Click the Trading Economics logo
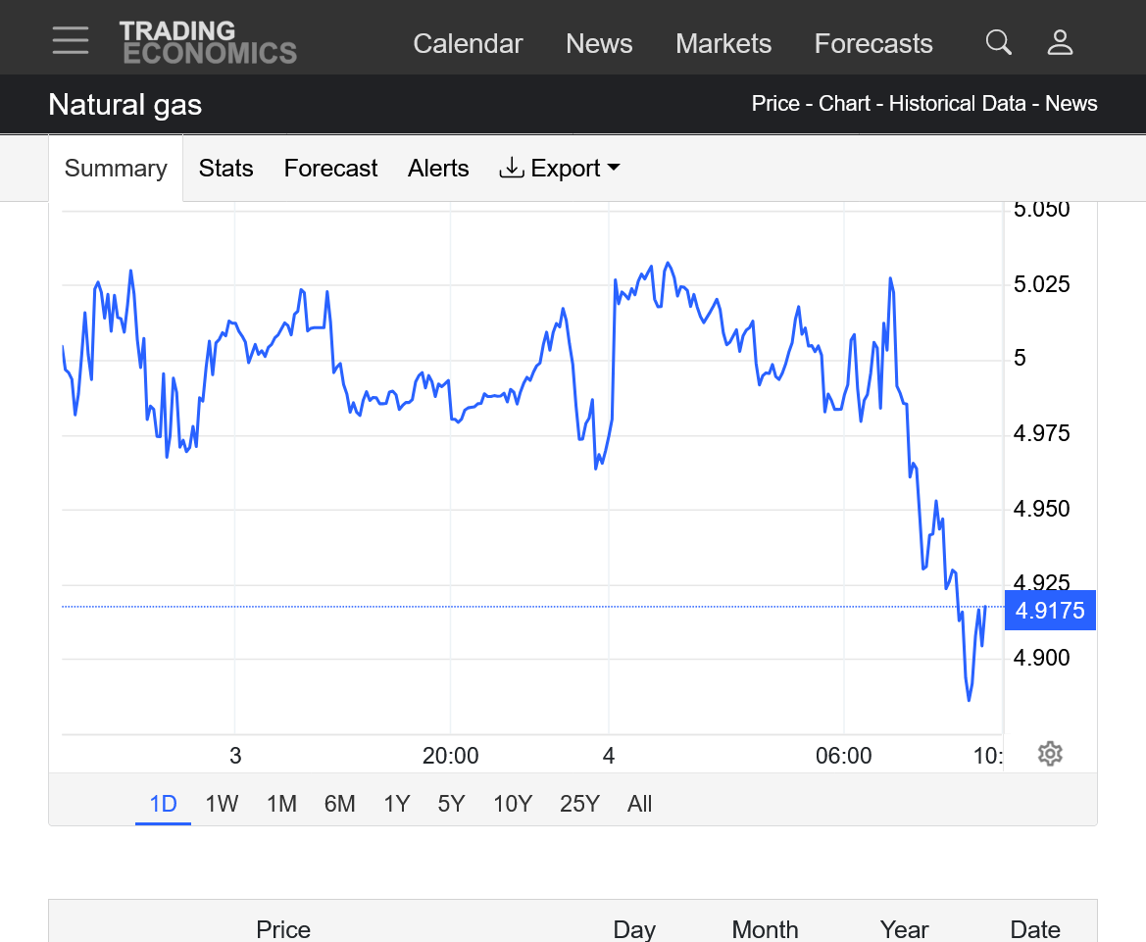 coord(208,42)
